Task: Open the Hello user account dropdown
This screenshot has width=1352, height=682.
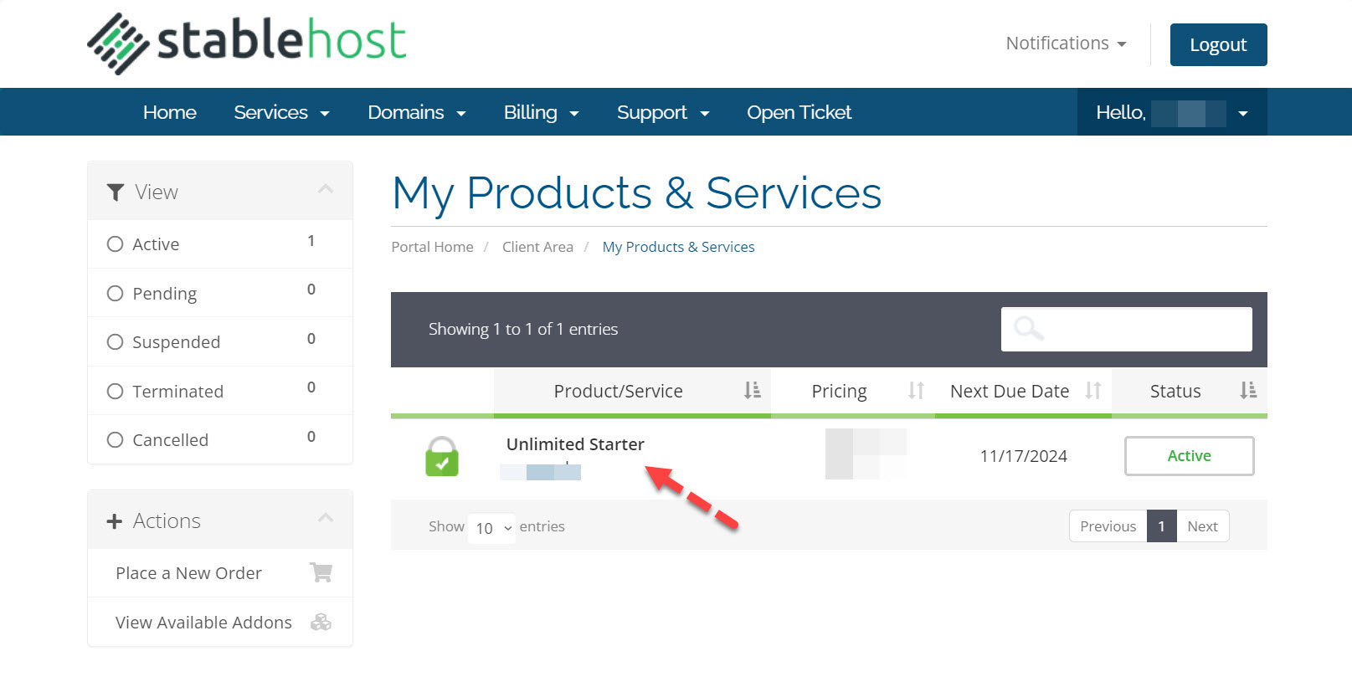Action: [x=1172, y=112]
